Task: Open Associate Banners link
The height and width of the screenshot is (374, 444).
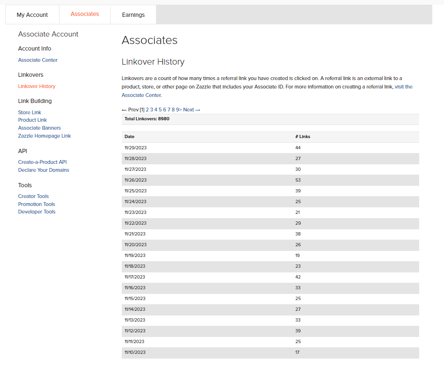Action: 39,128
